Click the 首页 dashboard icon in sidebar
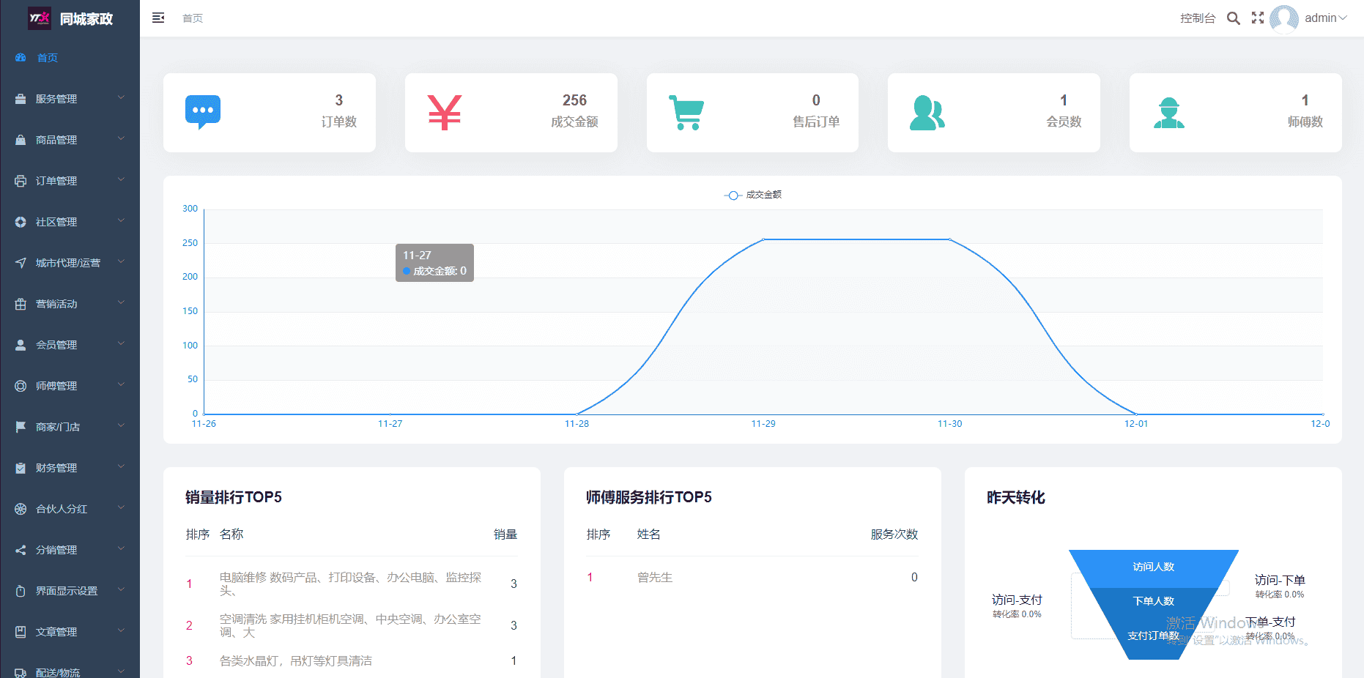The width and height of the screenshot is (1364, 678). 21,58
